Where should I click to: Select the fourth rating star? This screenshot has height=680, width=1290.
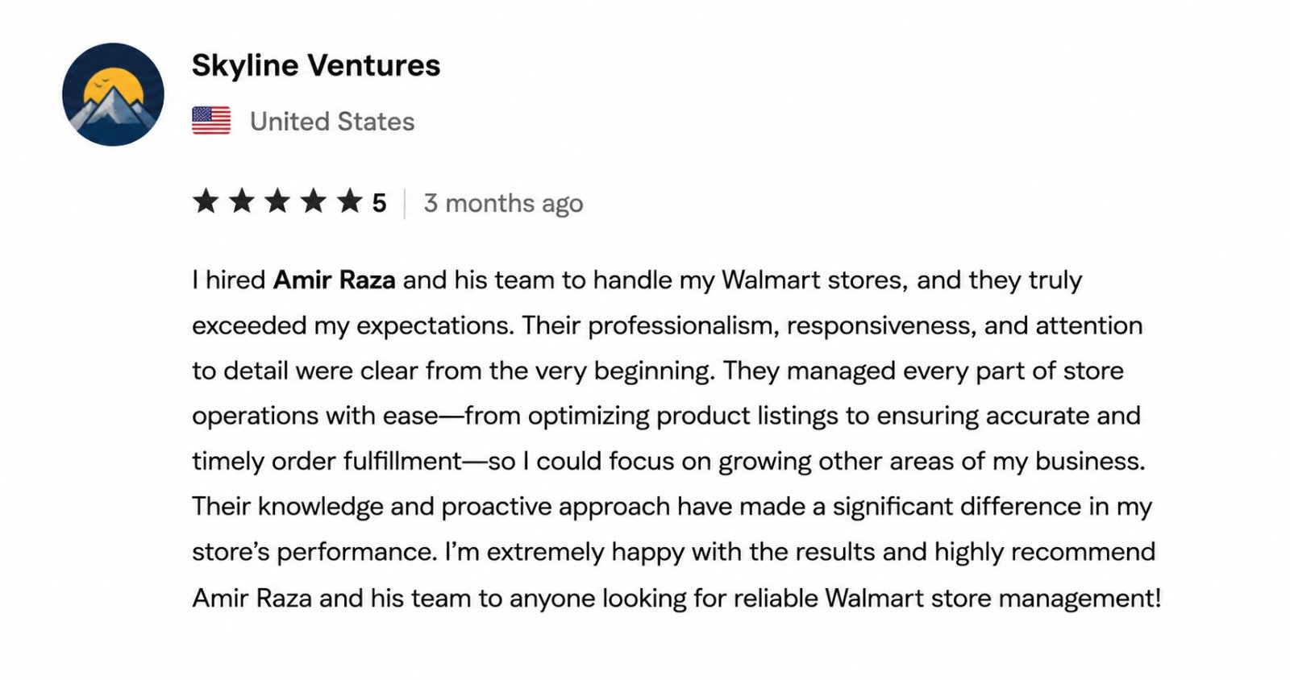314,201
